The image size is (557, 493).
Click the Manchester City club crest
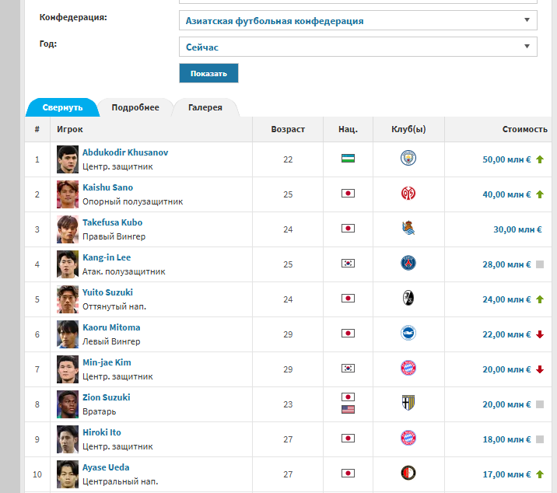pos(408,158)
